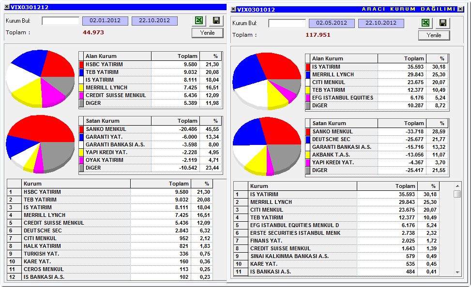Save VIX0301012 window data with floppy icon
The width and height of the screenshot is (471, 287).
click(442, 23)
